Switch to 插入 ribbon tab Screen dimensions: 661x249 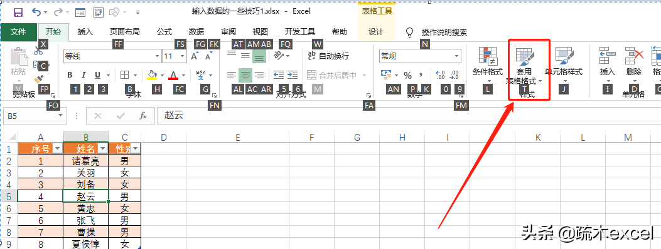coord(85,32)
